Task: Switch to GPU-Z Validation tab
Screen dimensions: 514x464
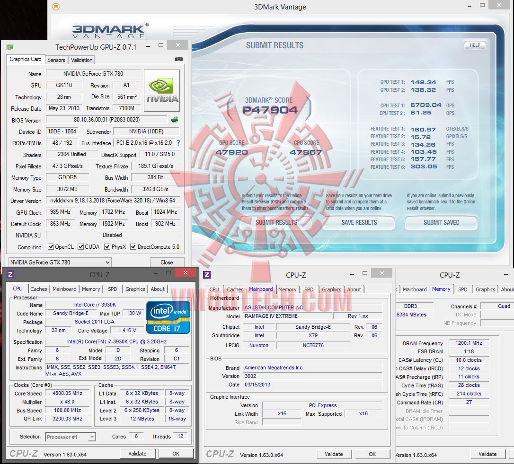Action: click(x=81, y=60)
